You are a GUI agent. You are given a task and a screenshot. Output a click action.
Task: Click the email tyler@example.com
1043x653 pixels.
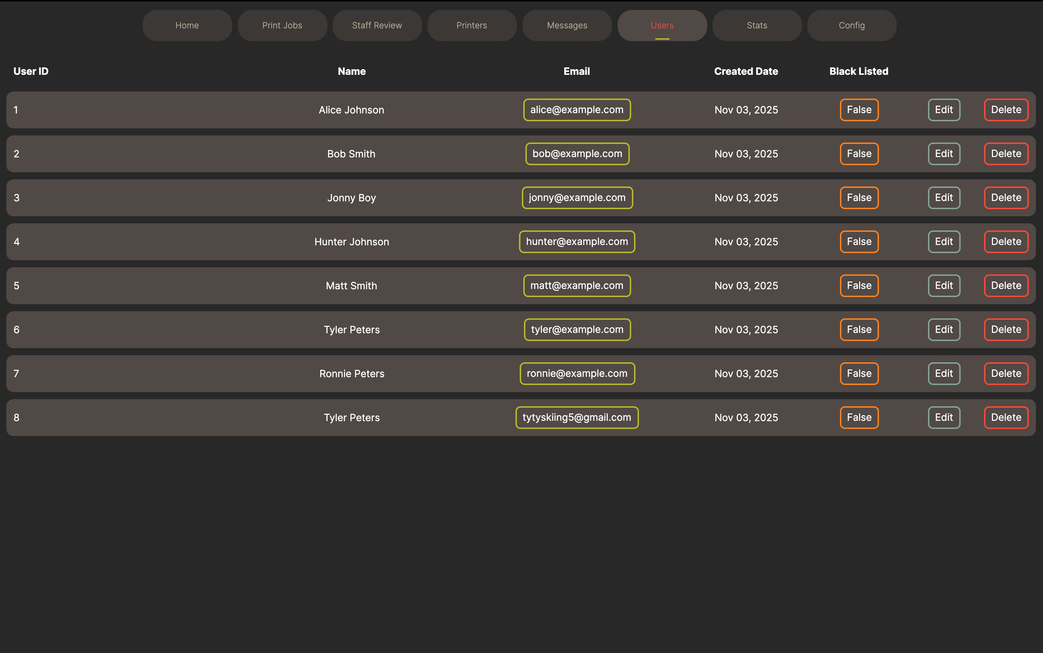(577, 330)
